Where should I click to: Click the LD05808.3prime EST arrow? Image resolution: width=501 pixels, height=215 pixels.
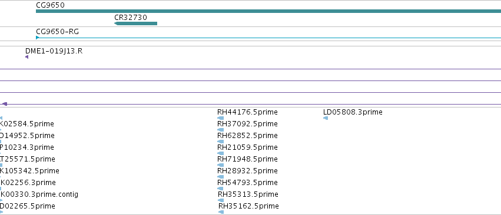pyautogui.click(x=326, y=118)
